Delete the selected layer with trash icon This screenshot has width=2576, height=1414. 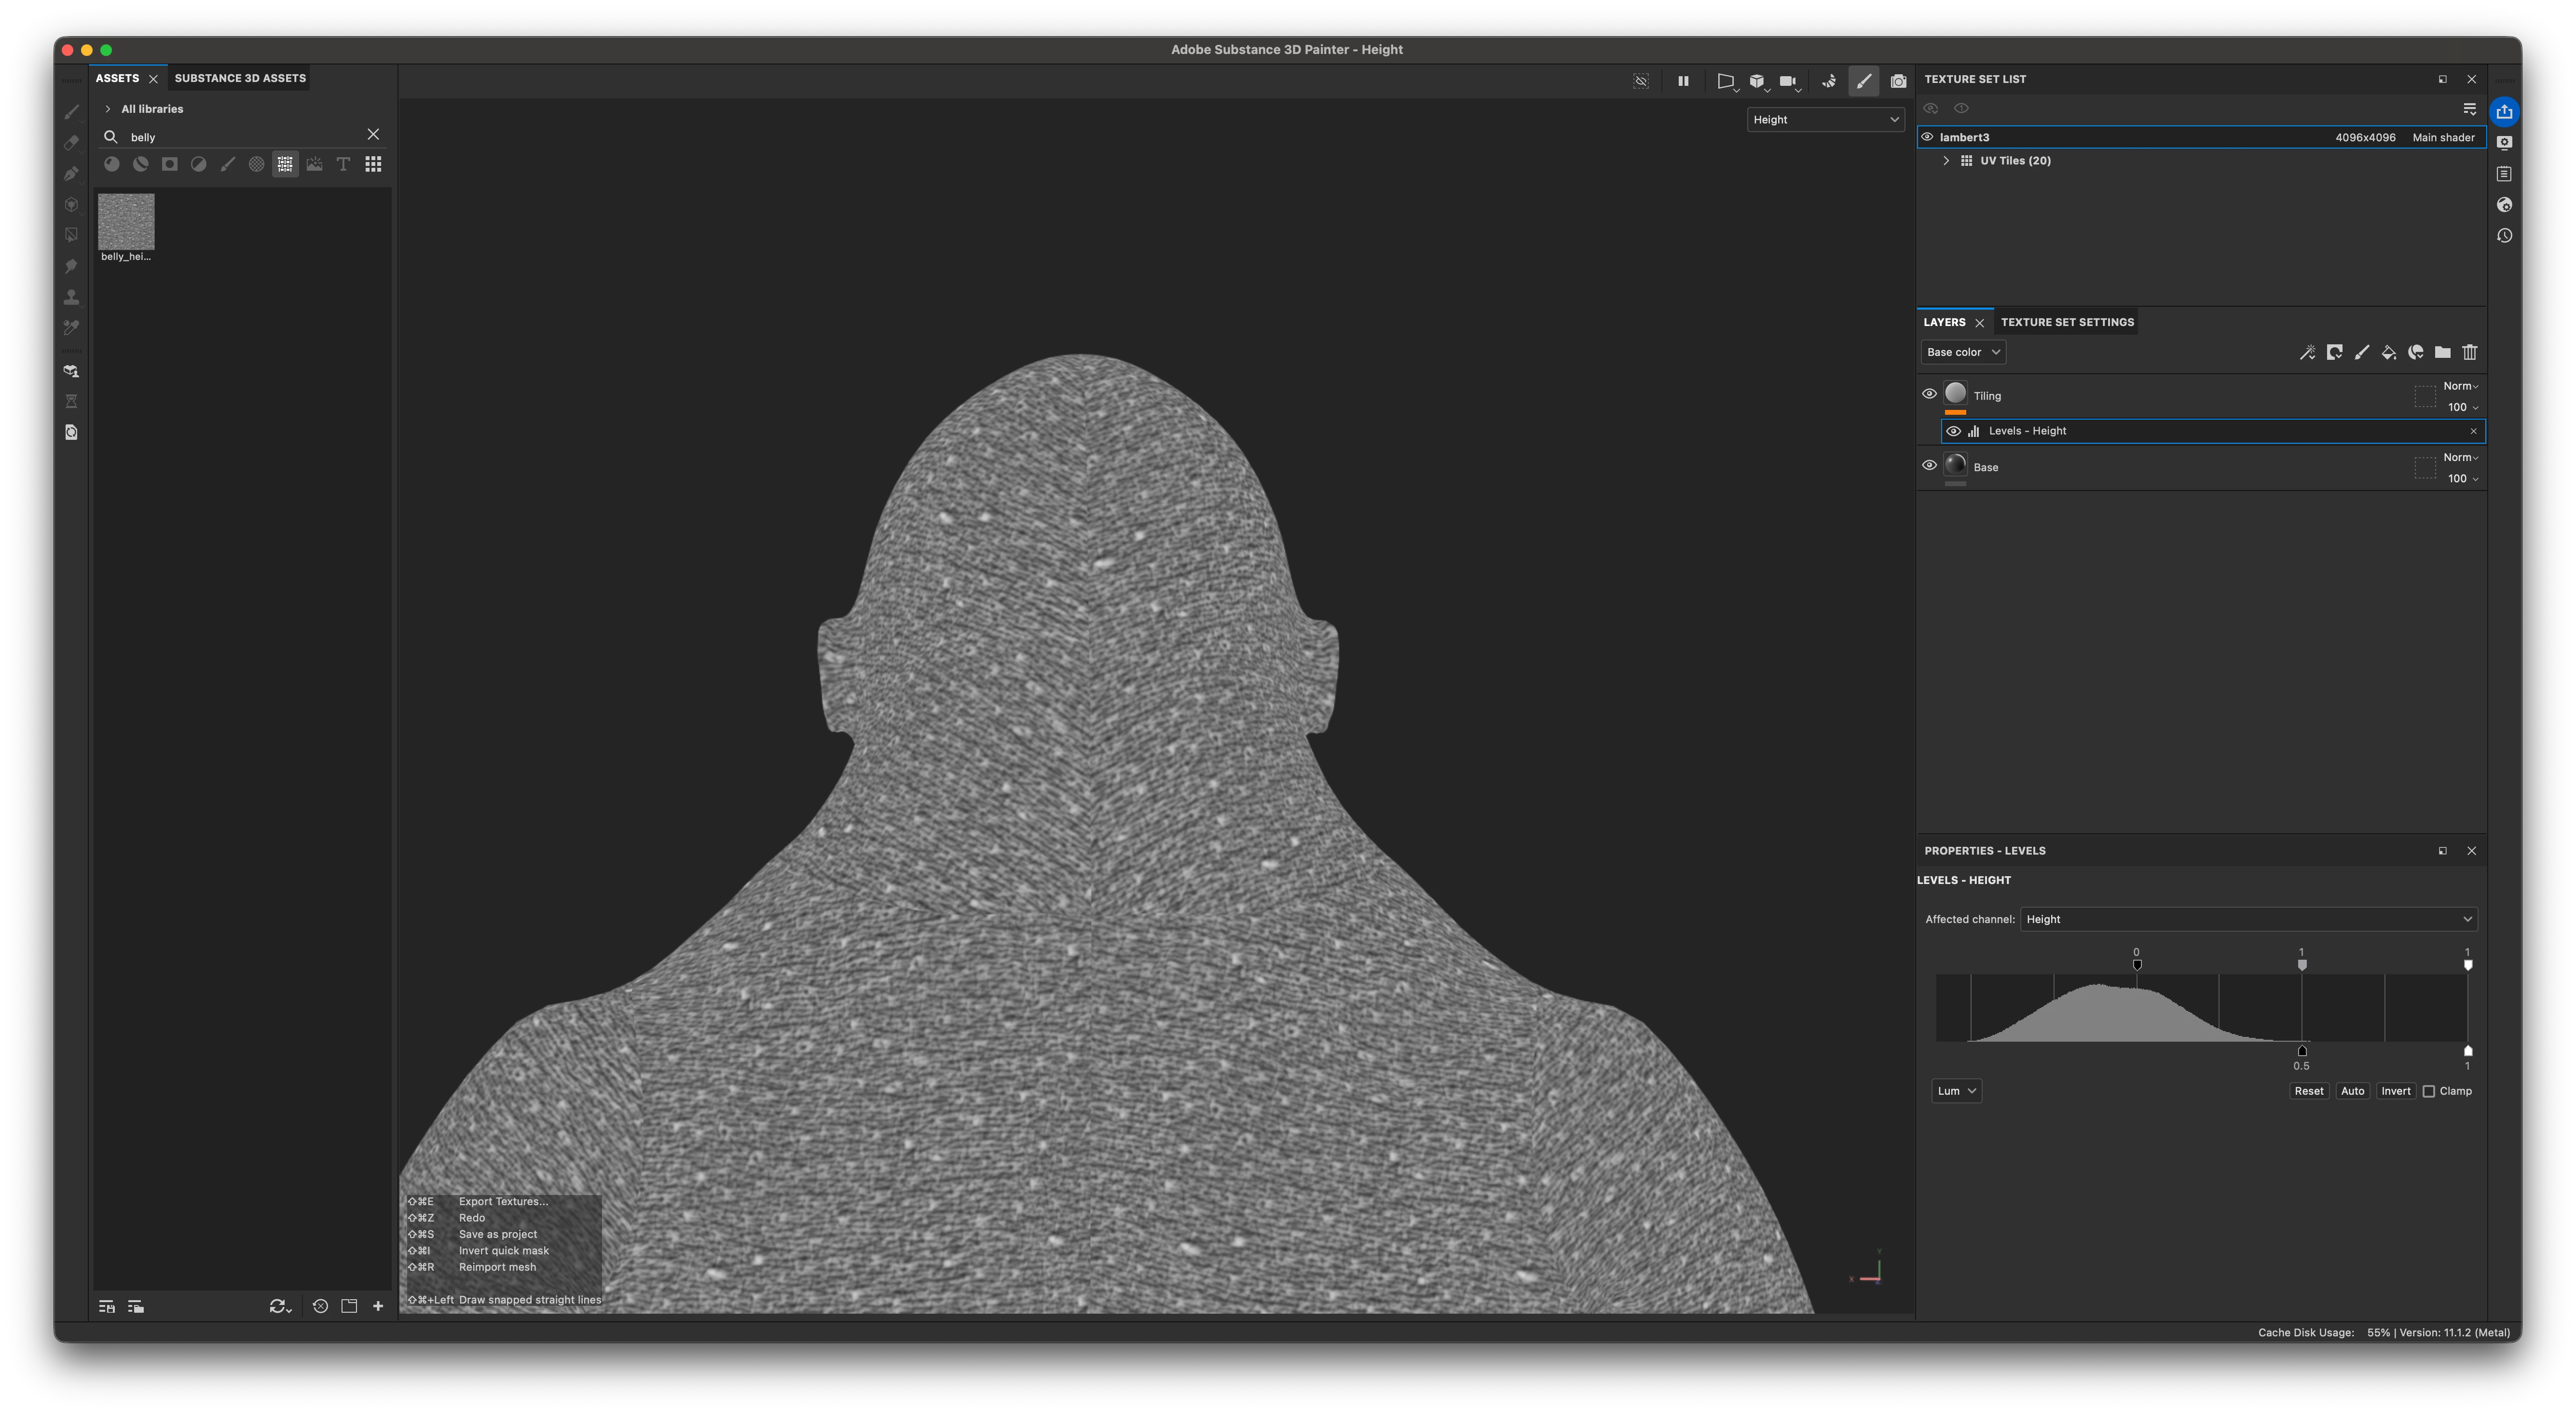[x=2470, y=352]
